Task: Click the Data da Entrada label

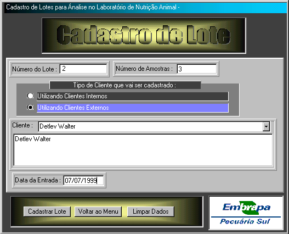Action: coord(38,180)
